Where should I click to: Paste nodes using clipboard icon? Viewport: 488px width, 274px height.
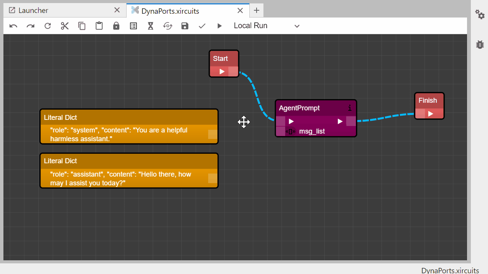coord(99,26)
